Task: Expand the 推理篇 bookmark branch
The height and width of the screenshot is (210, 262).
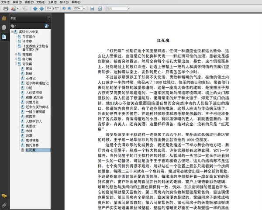Action: tap(16, 54)
